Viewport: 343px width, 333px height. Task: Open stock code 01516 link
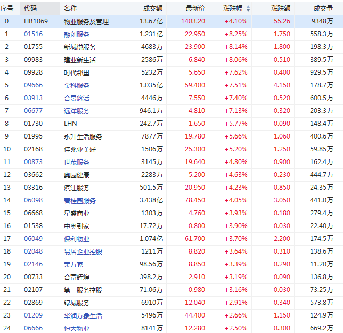[33, 34]
